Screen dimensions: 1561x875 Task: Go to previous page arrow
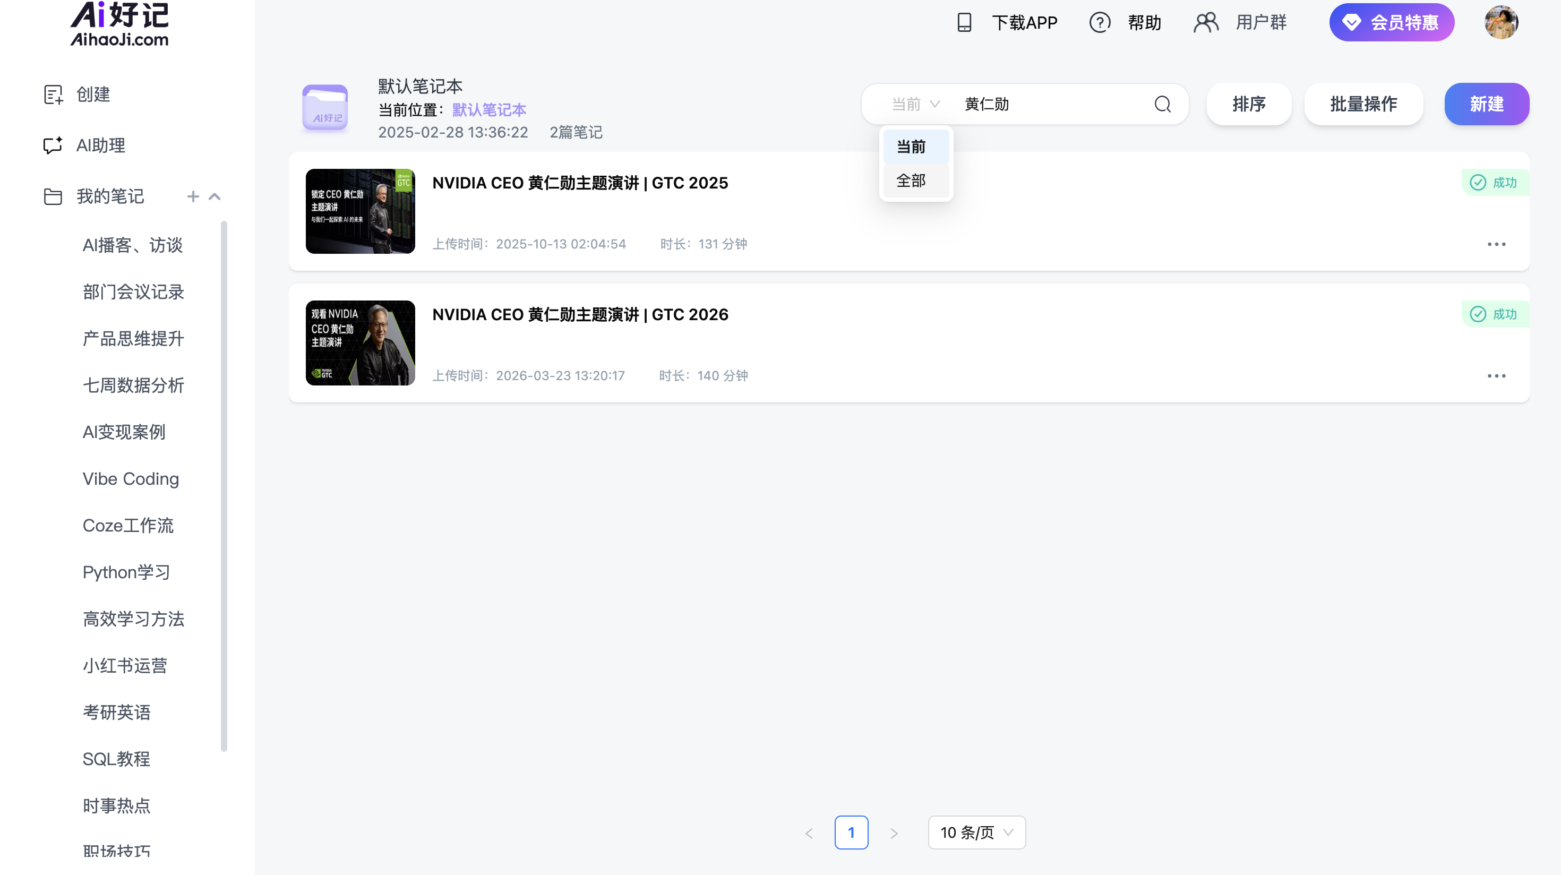point(808,833)
